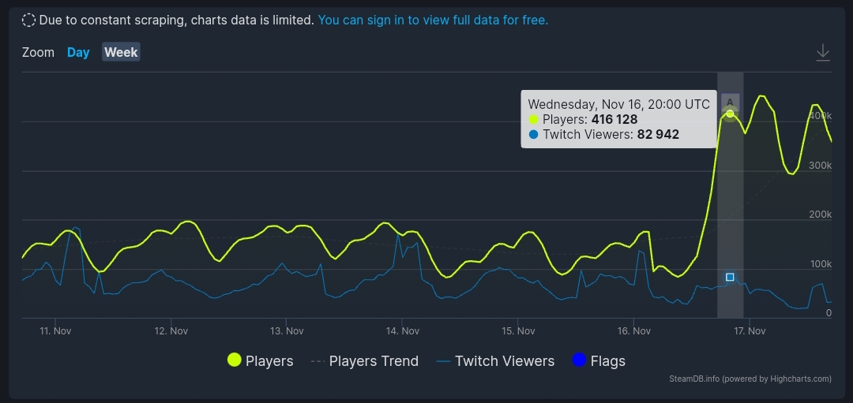Image resolution: width=853 pixels, height=403 pixels.
Task: Click the "17. Nov" x-axis date label
Action: coord(750,330)
